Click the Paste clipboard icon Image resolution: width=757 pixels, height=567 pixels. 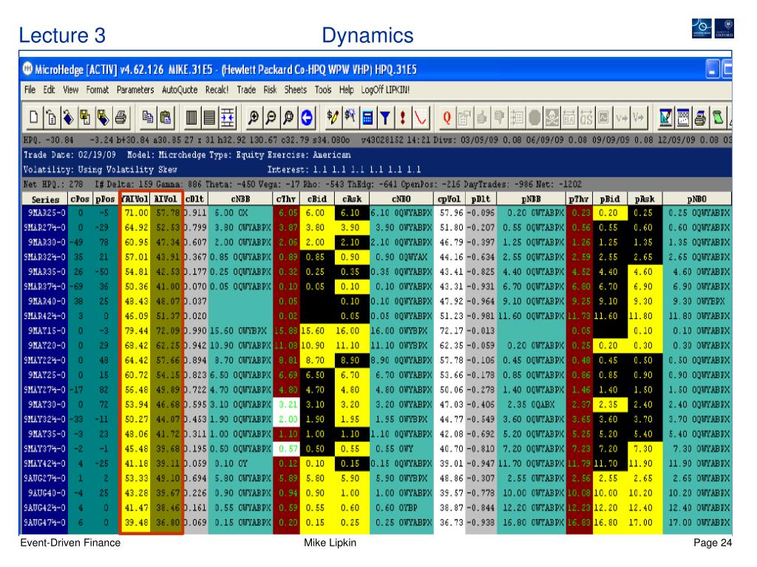(x=165, y=117)
